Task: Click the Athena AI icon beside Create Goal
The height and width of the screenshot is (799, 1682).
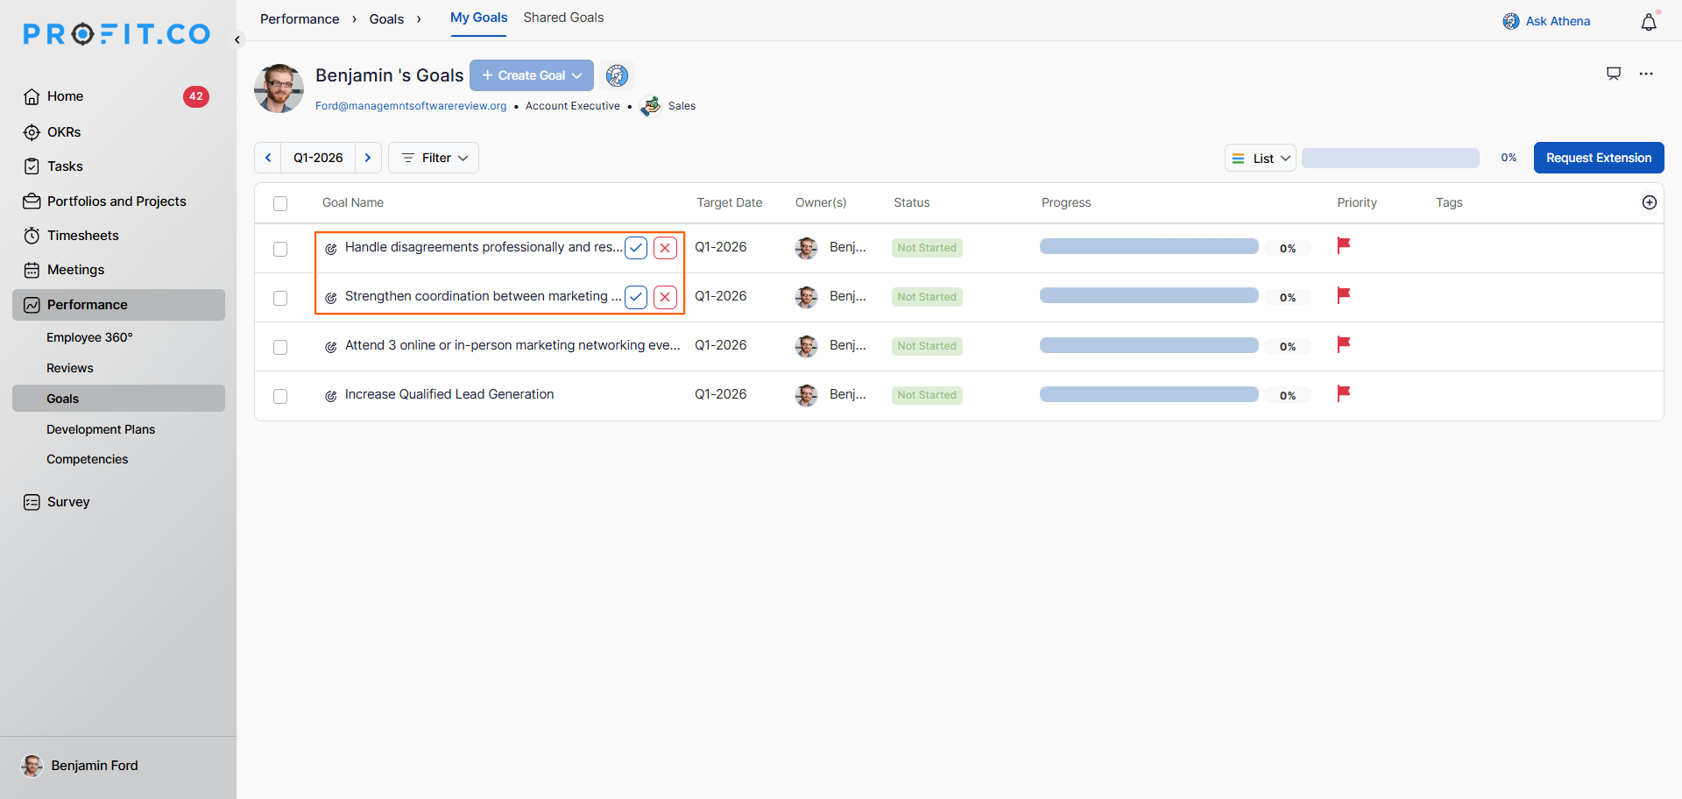Action: 617,76
